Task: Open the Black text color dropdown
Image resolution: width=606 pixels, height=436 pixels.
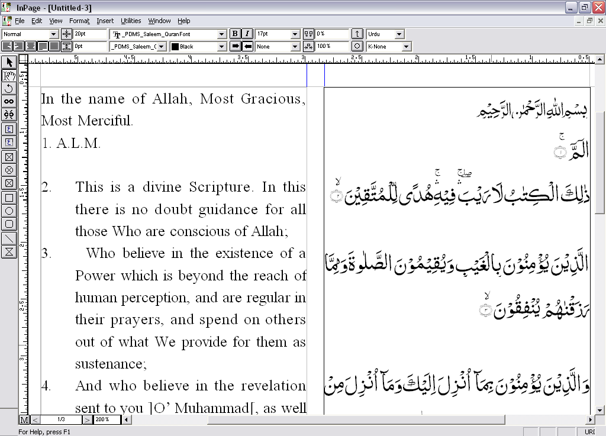Action: [221, 46]
